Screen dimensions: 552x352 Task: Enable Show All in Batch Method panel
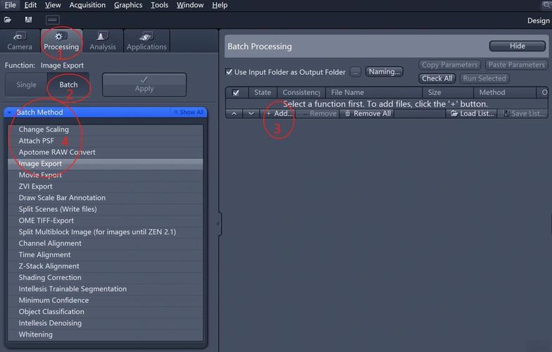coord(189,112)
